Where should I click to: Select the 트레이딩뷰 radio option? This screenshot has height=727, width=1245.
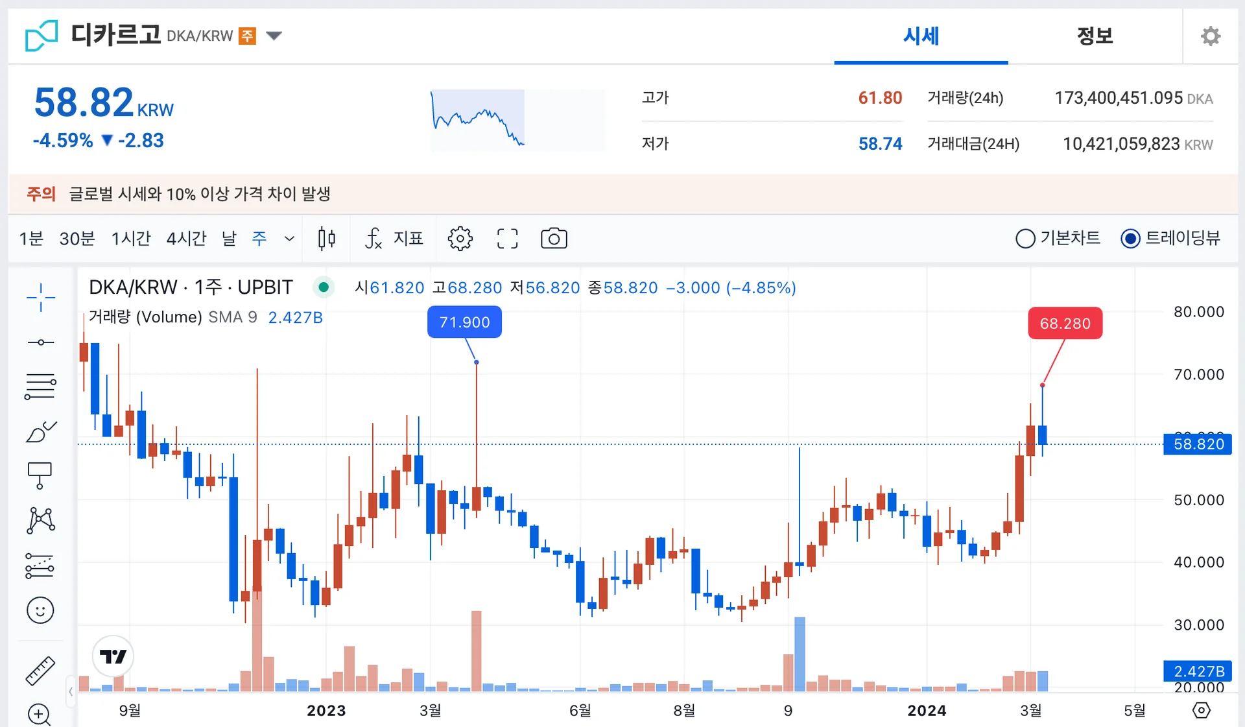[x=1130, y=239]
